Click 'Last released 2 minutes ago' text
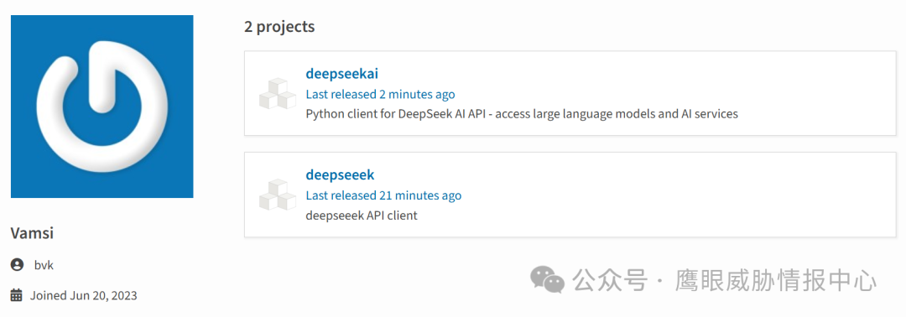This screenshot has height=317, width=906. (x=380, y=94)
